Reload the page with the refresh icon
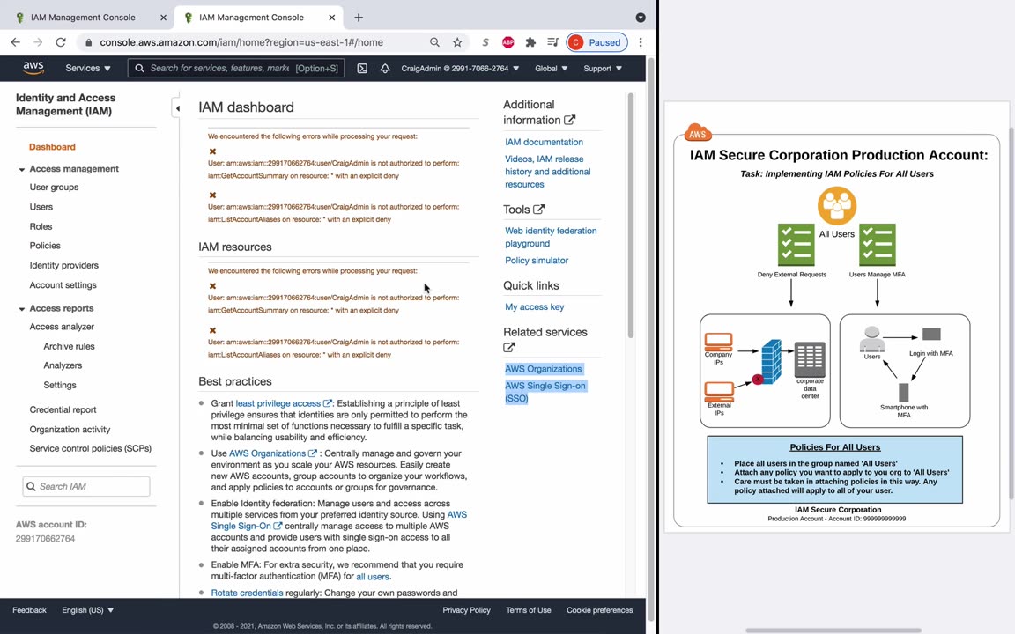1015x634 pixels. click(x=61, y=42)
